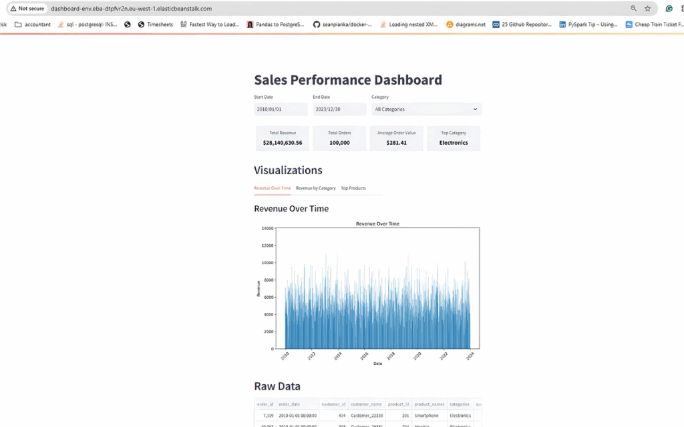The height and width of the screenshot is (427, 684).
Task: Expand the Category dropdown
Action: [x=427, y=109]
